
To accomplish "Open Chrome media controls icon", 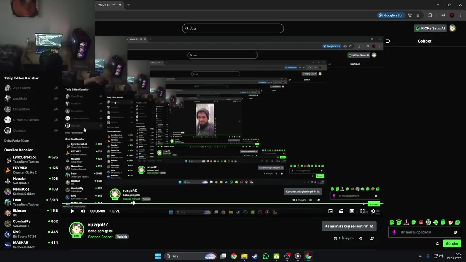I will 443,15.
